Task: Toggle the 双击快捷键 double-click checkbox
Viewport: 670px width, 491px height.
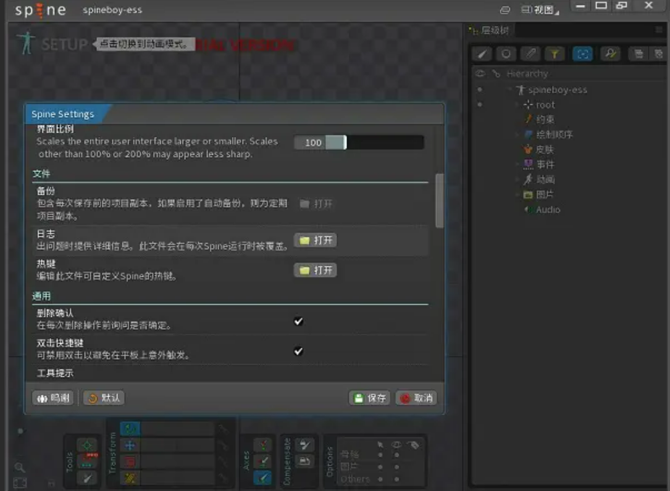Action: [x=298, y=351]
